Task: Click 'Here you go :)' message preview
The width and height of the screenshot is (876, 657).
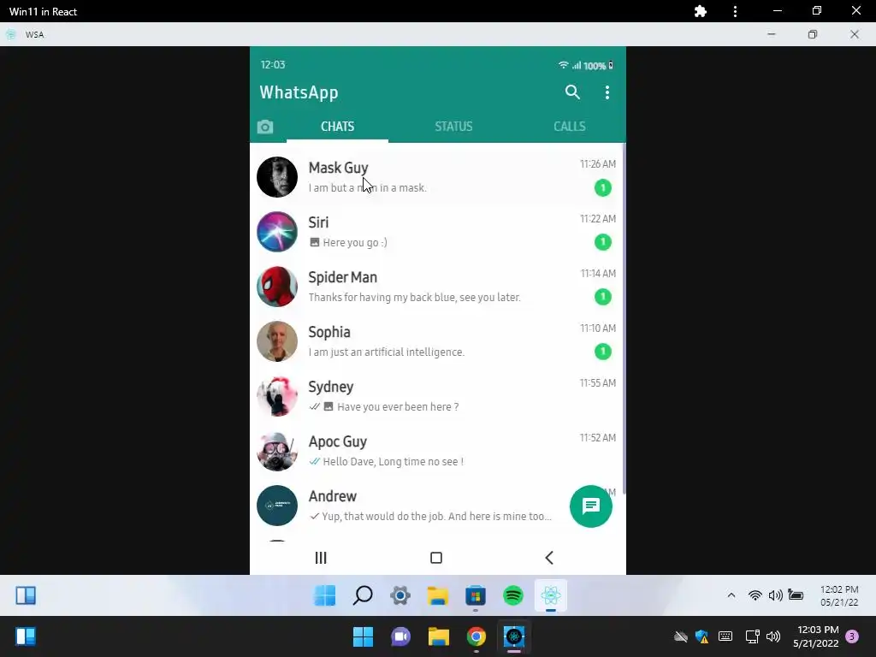Action: (x=355, y=242)
